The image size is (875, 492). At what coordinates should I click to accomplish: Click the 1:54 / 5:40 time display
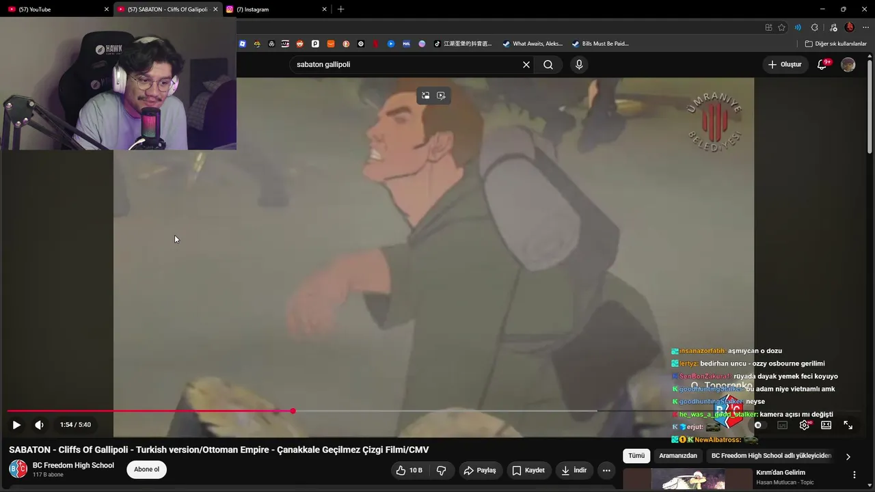pos(75,425)
